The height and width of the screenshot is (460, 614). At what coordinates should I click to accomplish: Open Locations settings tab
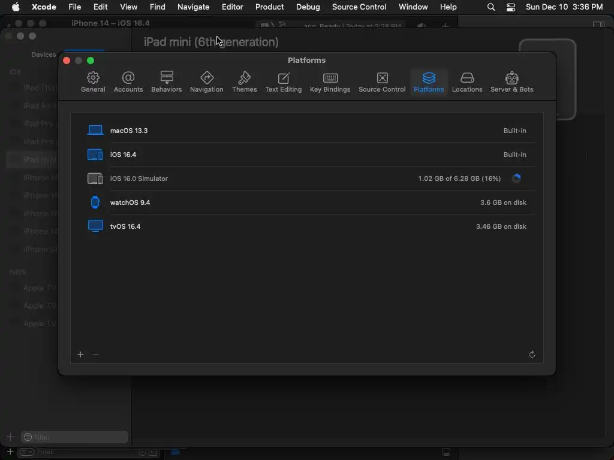coord(466,82)
